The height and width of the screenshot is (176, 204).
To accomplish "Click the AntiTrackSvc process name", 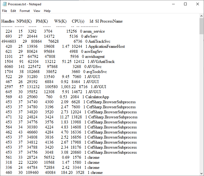I will click(99, 41).
